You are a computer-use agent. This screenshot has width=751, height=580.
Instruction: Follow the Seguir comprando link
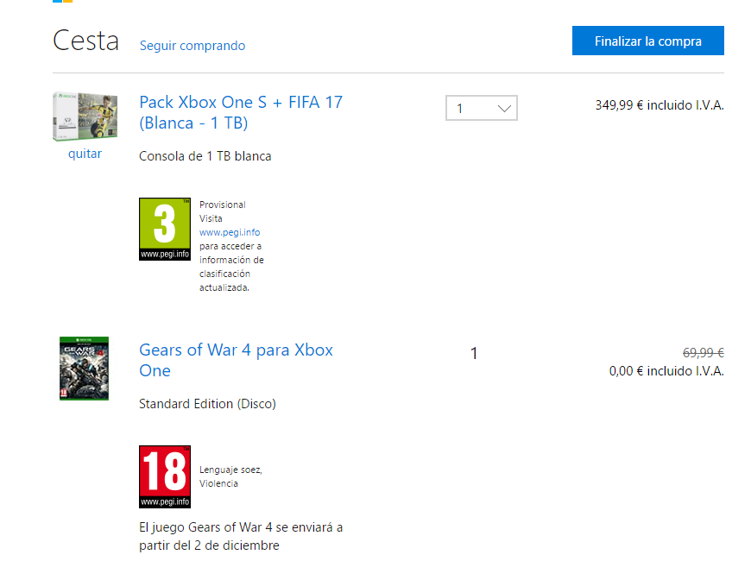[192, 46]
